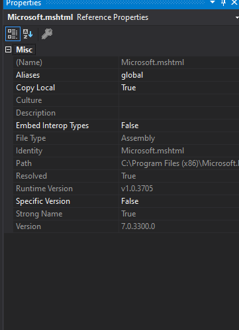Select the Specific Version property label
The height and width of the screenshot is (330, 239).
pos(43,201)
